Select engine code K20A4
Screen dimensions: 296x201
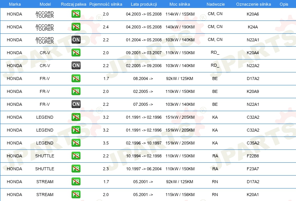coord(253,53)
